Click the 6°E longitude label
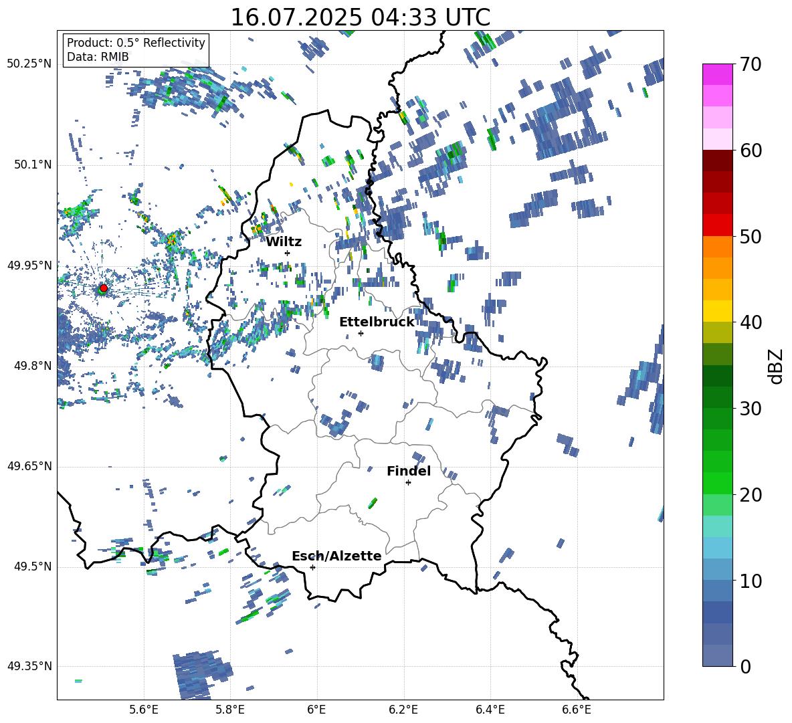The width and height of the screenshot is (792, 723). coord(316,710)
